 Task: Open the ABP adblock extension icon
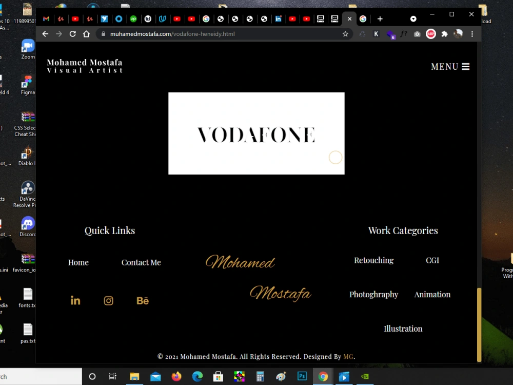tap(431, 34)
